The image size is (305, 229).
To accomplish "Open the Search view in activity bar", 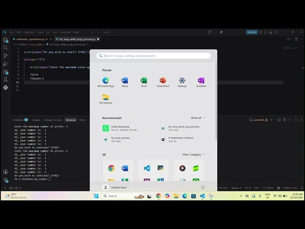I will (x=5, y=48).
